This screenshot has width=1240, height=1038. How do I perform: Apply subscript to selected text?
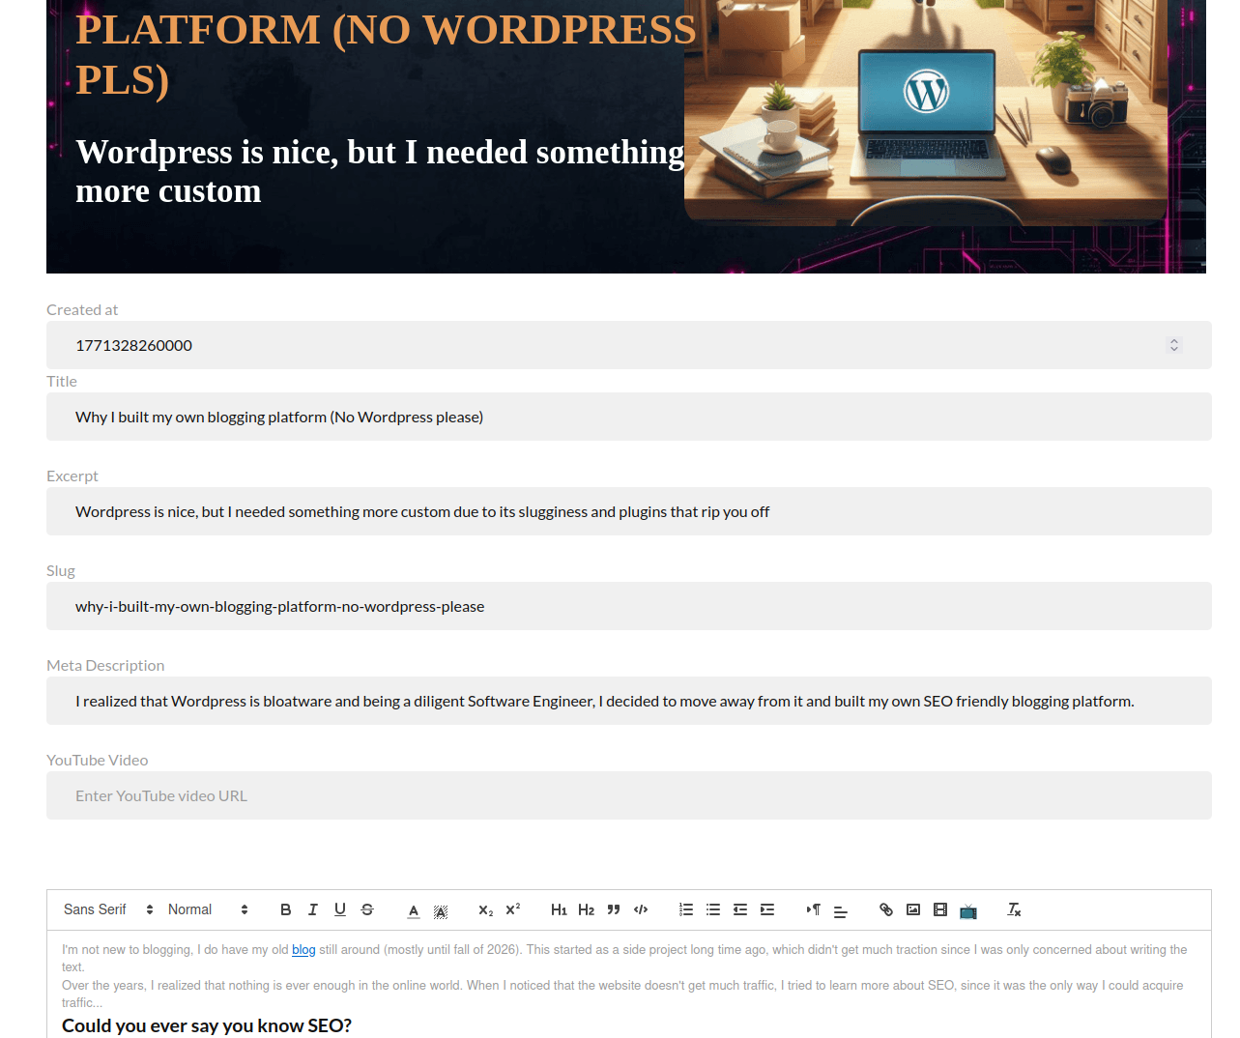click(x=484, y=909)
